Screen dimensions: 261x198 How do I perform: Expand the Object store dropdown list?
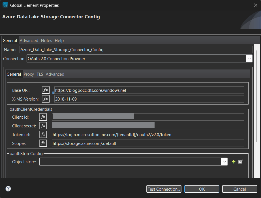224,162
